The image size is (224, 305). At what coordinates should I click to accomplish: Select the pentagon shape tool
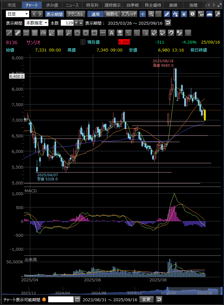tap(77, 33)
